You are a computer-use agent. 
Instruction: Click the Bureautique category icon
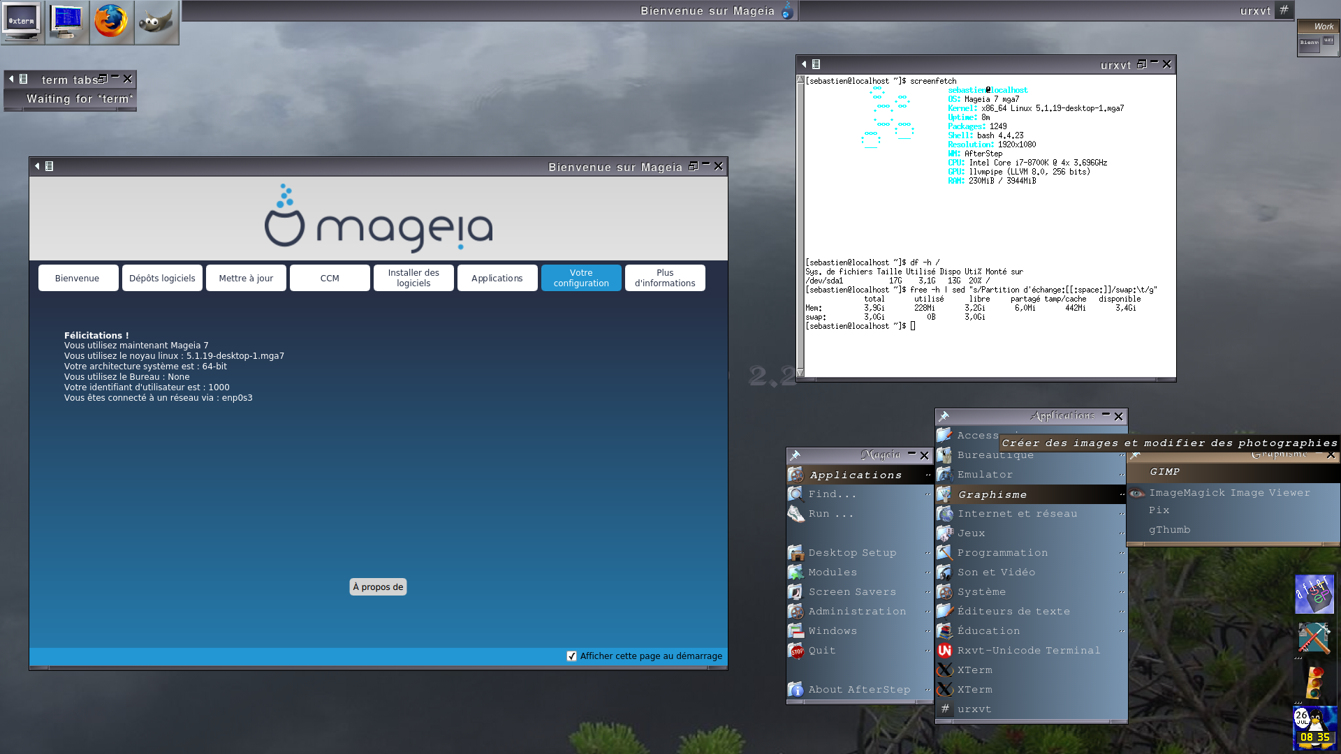point(945,455)
